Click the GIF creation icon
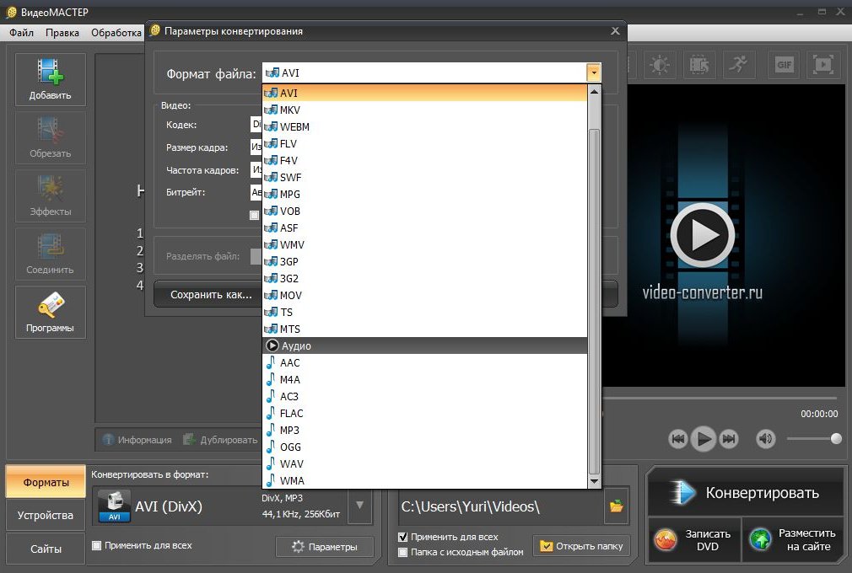Viewport: 852px width, 573px height. tap(784, 65)
